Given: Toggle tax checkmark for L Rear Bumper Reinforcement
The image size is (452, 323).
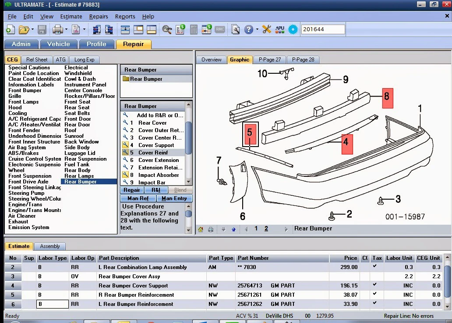Looking at the screenshot, I should point(374,303).
